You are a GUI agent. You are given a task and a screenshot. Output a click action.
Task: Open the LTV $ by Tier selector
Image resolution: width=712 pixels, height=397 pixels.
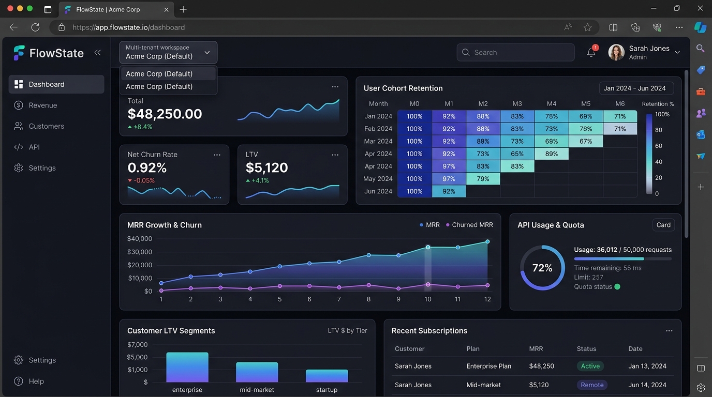[x=348, y=331]
